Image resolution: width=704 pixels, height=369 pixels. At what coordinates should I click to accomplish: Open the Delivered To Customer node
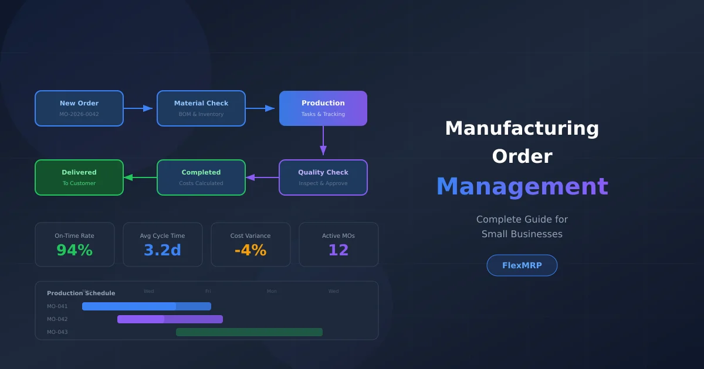79,177
